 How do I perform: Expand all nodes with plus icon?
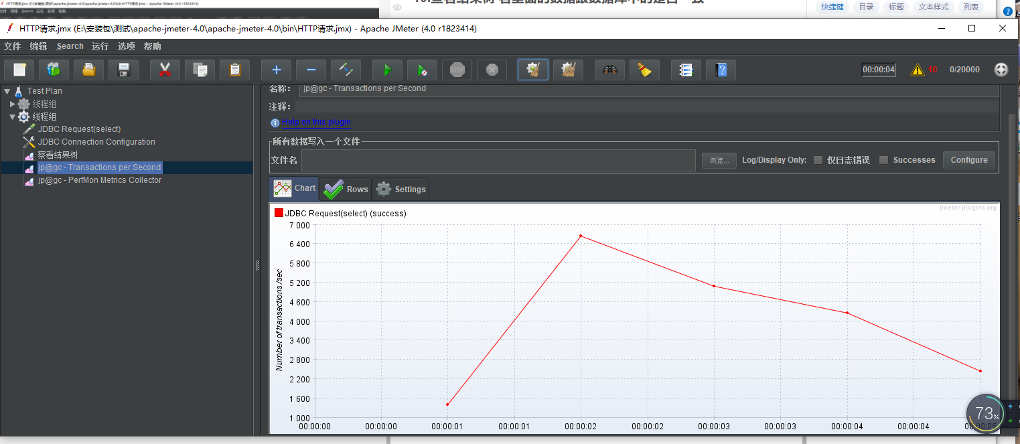(x=276, y=70)
